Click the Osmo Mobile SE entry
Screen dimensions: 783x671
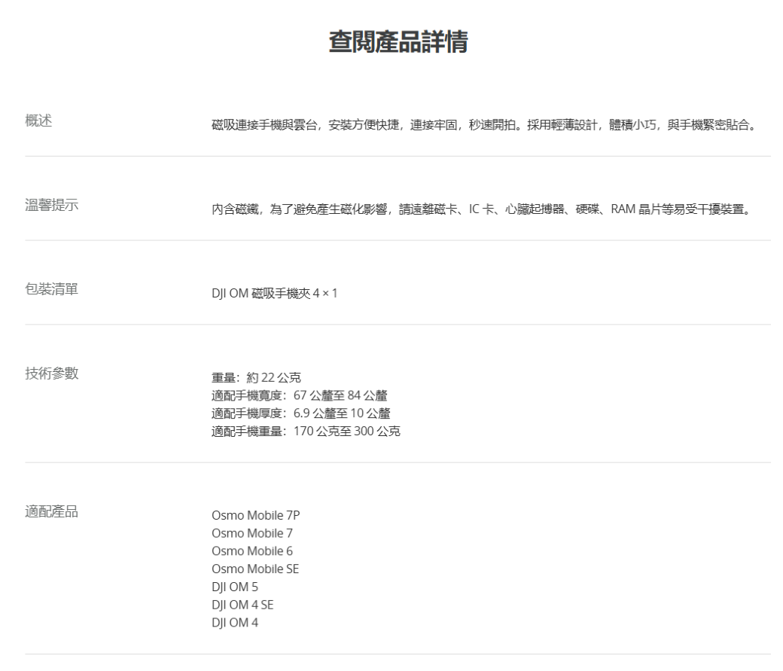[x=255, y=569]
